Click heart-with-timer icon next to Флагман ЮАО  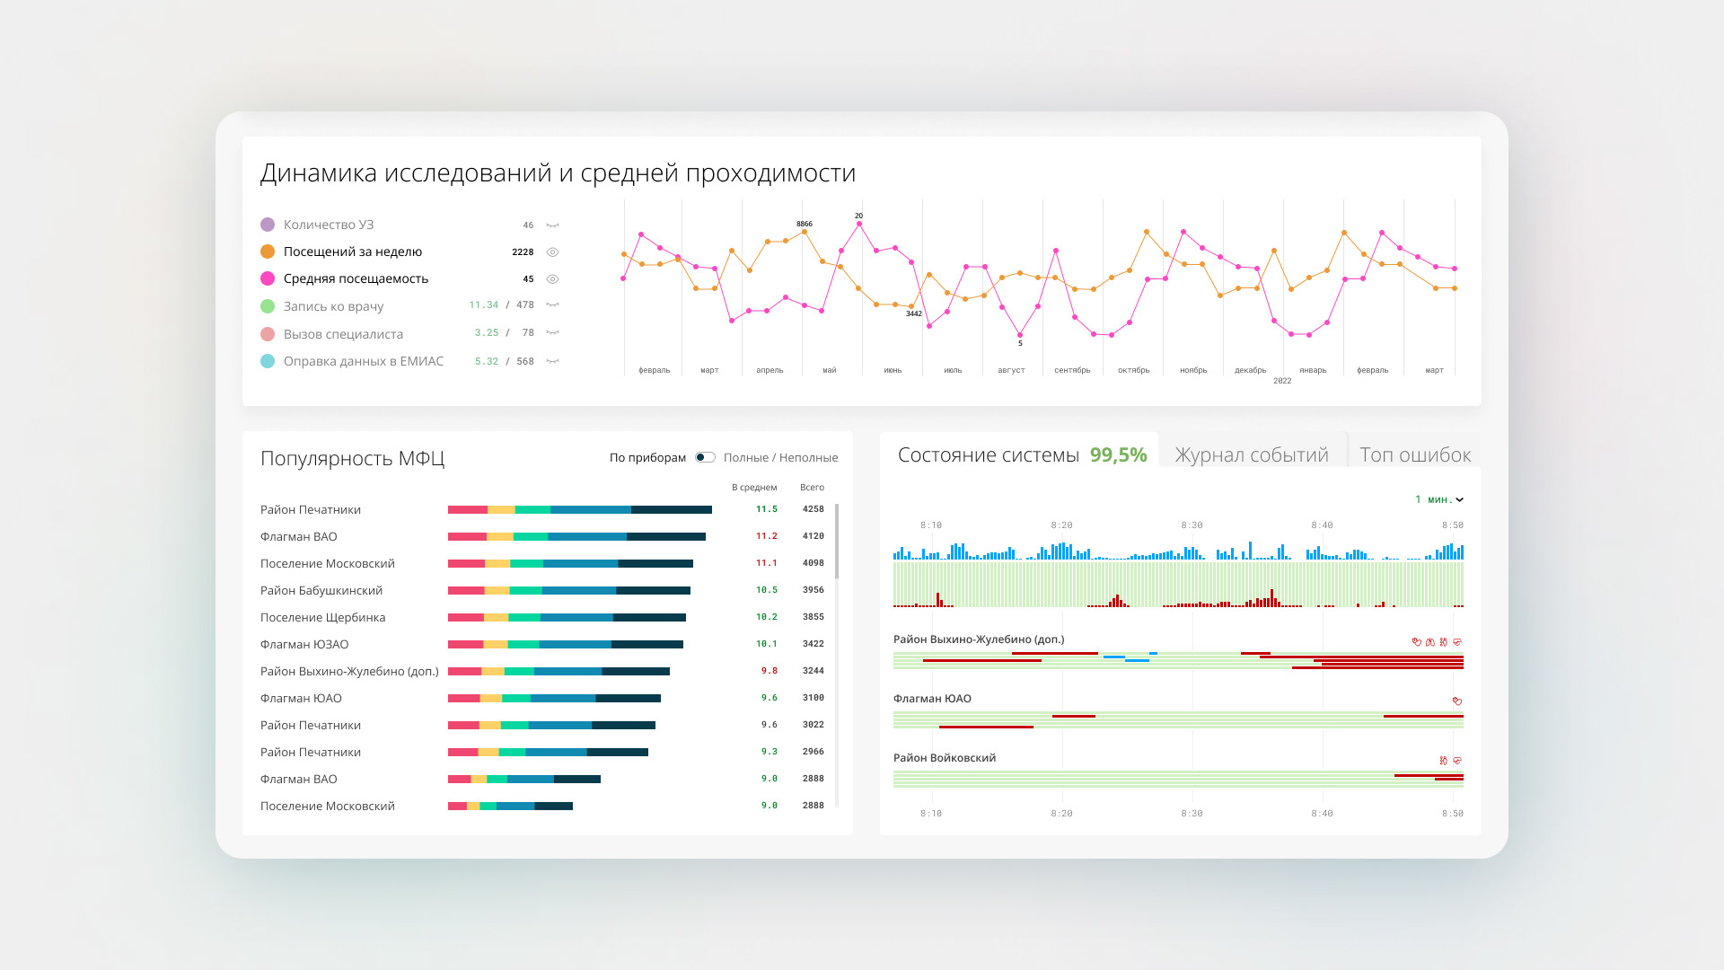1457,701
